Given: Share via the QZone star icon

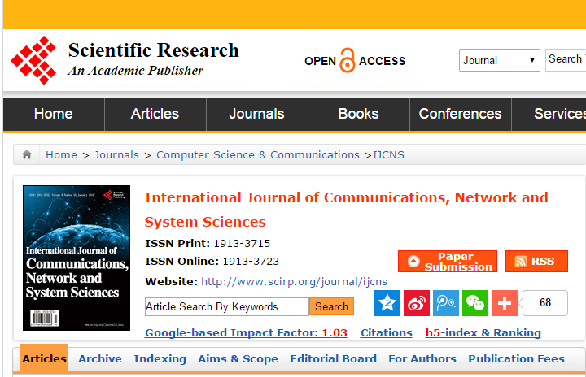Looking at the screenshot, I should click(387, 303).
